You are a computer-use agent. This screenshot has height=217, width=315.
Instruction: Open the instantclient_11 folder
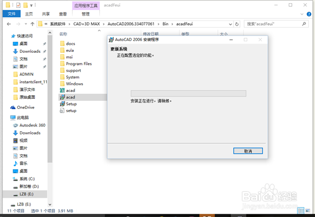pyautogui.click(x=30, y=82)
